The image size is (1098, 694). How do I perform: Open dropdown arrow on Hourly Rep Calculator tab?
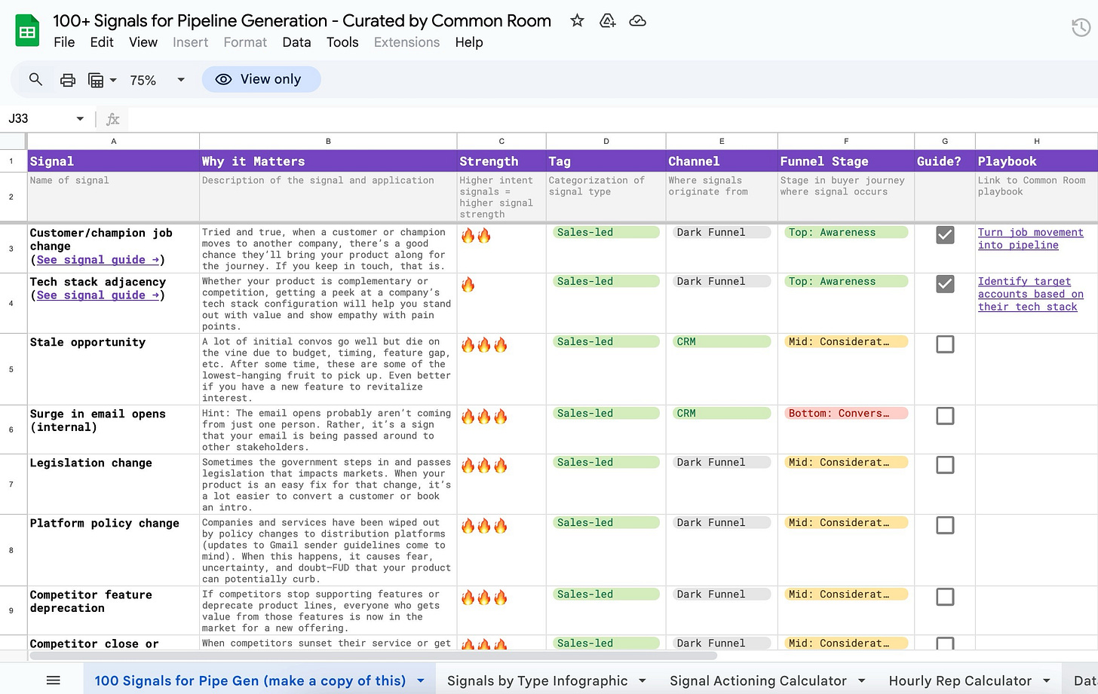click(x=1047, y=680)
